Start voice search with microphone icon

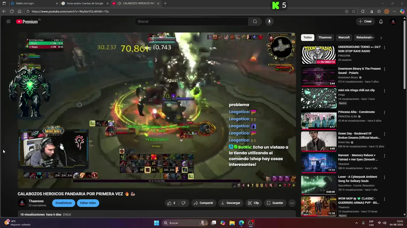tap(269, 22)
